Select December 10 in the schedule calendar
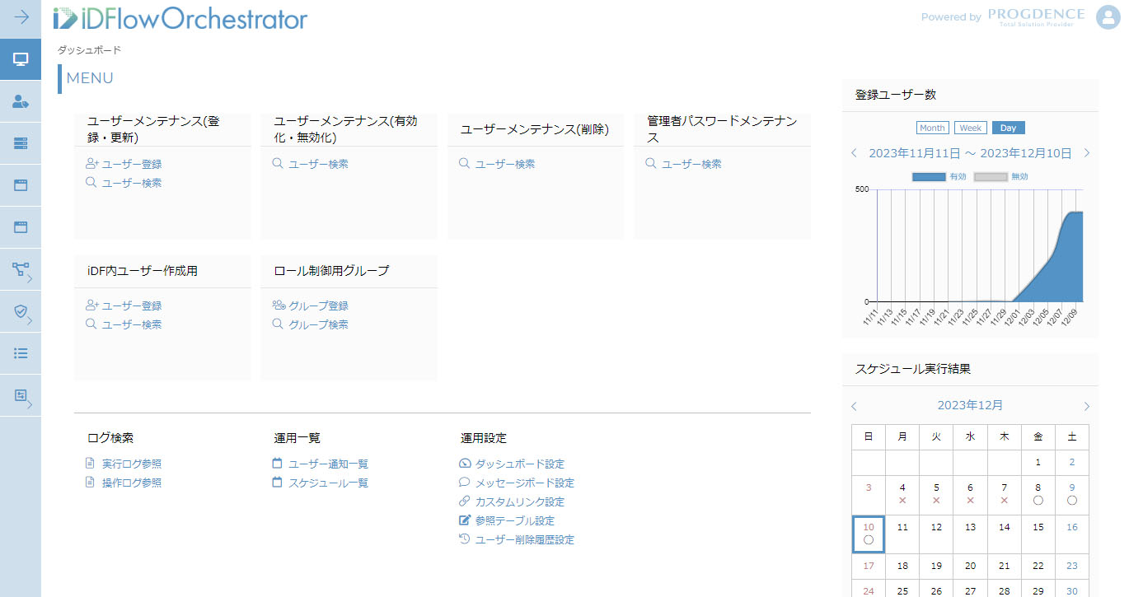The height and width of the screenshot is (597, 1129). tap(868, 534)
